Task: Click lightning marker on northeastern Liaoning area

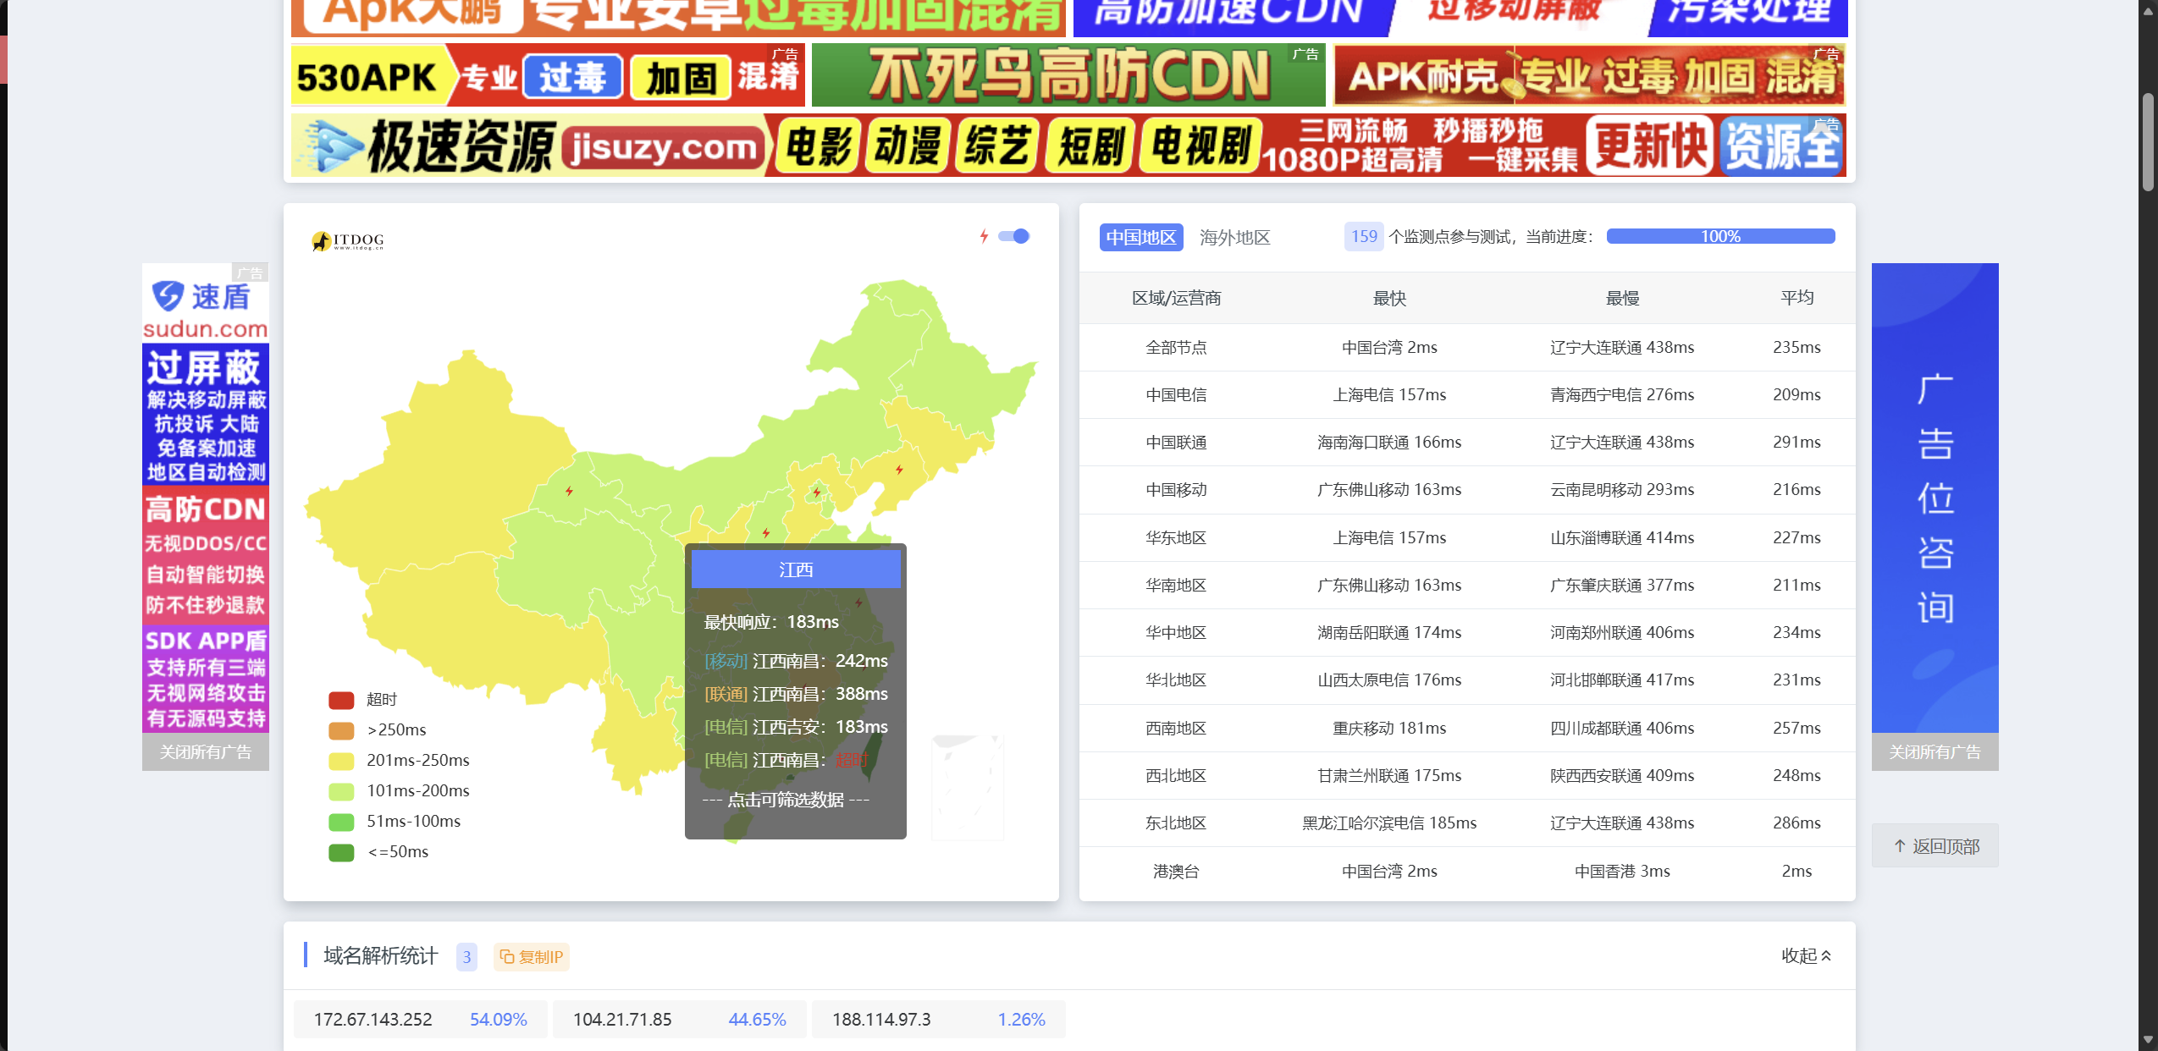Action: 899,470
